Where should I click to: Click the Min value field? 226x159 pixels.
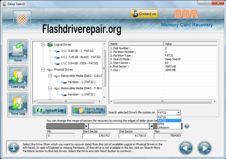[x=61, y=136]
